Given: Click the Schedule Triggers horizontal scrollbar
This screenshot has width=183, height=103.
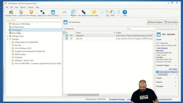Looking at the screenshot, I should pos(163,75).
